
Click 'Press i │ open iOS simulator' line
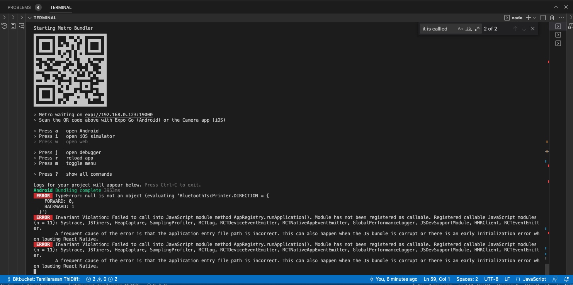(74, 136)
